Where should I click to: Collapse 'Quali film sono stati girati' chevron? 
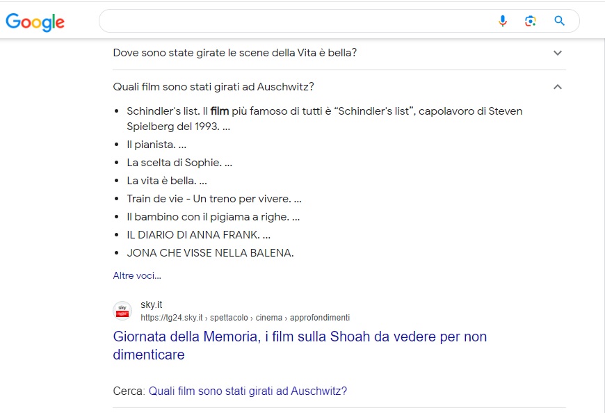[x=558, y=87]
